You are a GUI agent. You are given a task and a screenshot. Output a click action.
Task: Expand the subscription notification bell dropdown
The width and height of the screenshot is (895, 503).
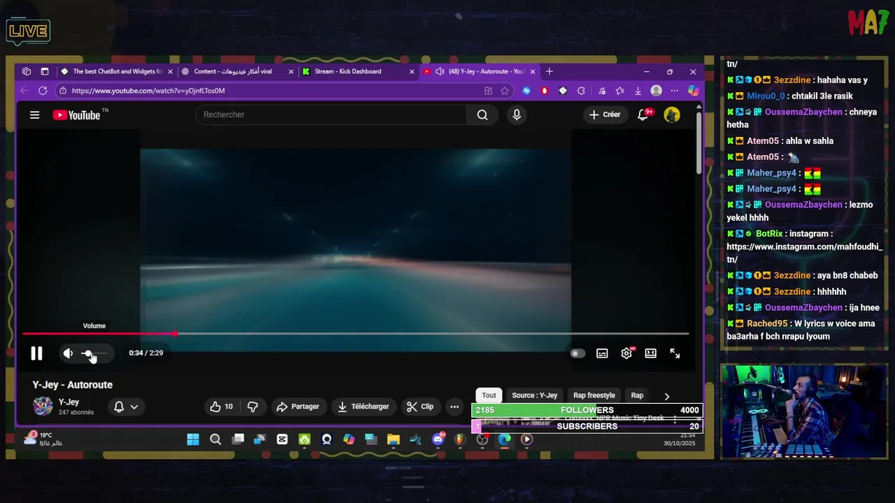(126, 407)
